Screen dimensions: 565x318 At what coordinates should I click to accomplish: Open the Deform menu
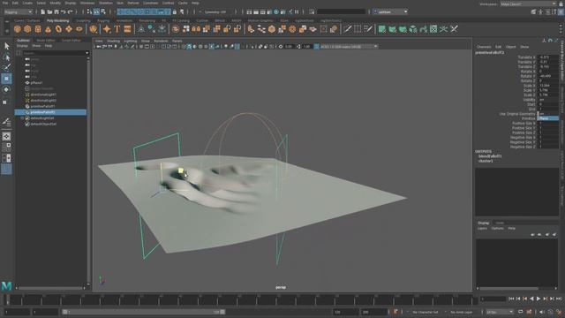pos(133,3)
